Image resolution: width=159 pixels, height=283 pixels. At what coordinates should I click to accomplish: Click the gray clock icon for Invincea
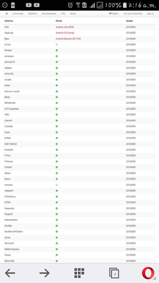57,185
